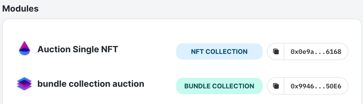363x104 pixels.
Task: Select the 0x0e9a...6168 address text
Action: tap(316, 51)
